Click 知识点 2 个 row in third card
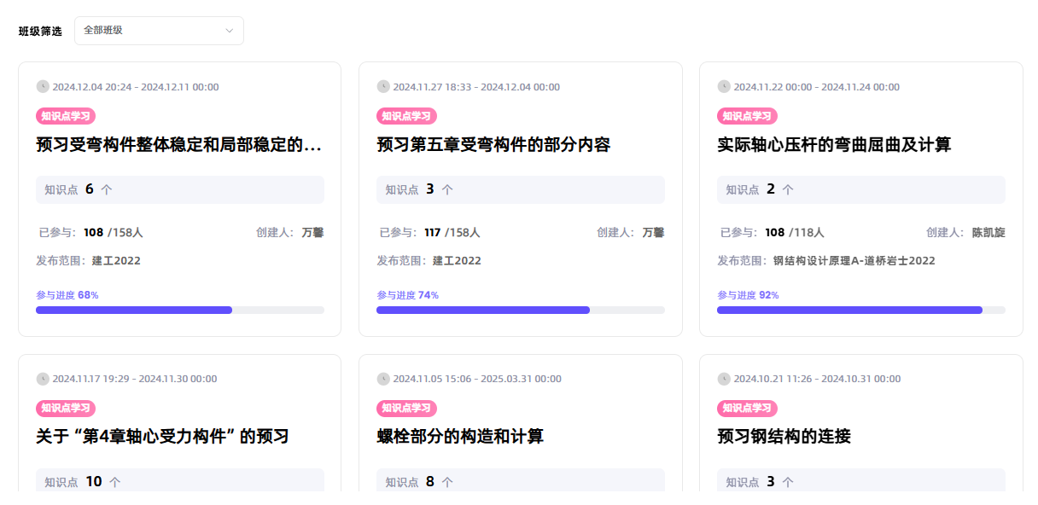1038x505 pixels. pyautogui.click(x=860, y=189)
